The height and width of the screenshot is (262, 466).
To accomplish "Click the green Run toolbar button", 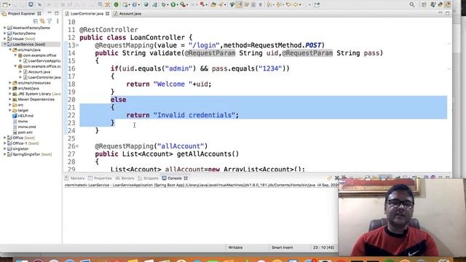I will [x=173, y=4].
